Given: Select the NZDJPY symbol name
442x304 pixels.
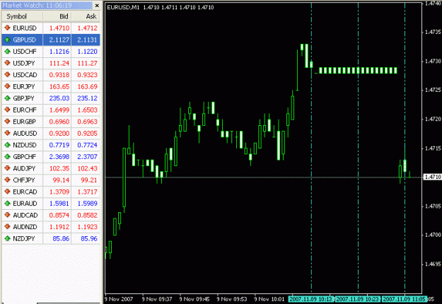Looking at the screenshot, I should [x=24, y=238].
